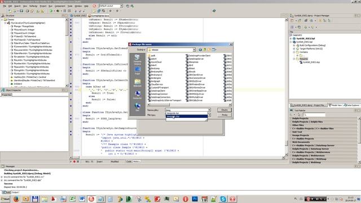Select designide.bpl from autocomplete list

click(187, 113)
